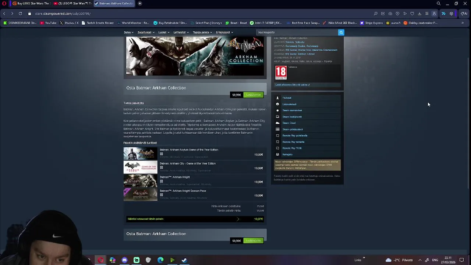Expand the Luokat dropdown menu
Viewport: 471px width, 265px height.
coord(164,32)
